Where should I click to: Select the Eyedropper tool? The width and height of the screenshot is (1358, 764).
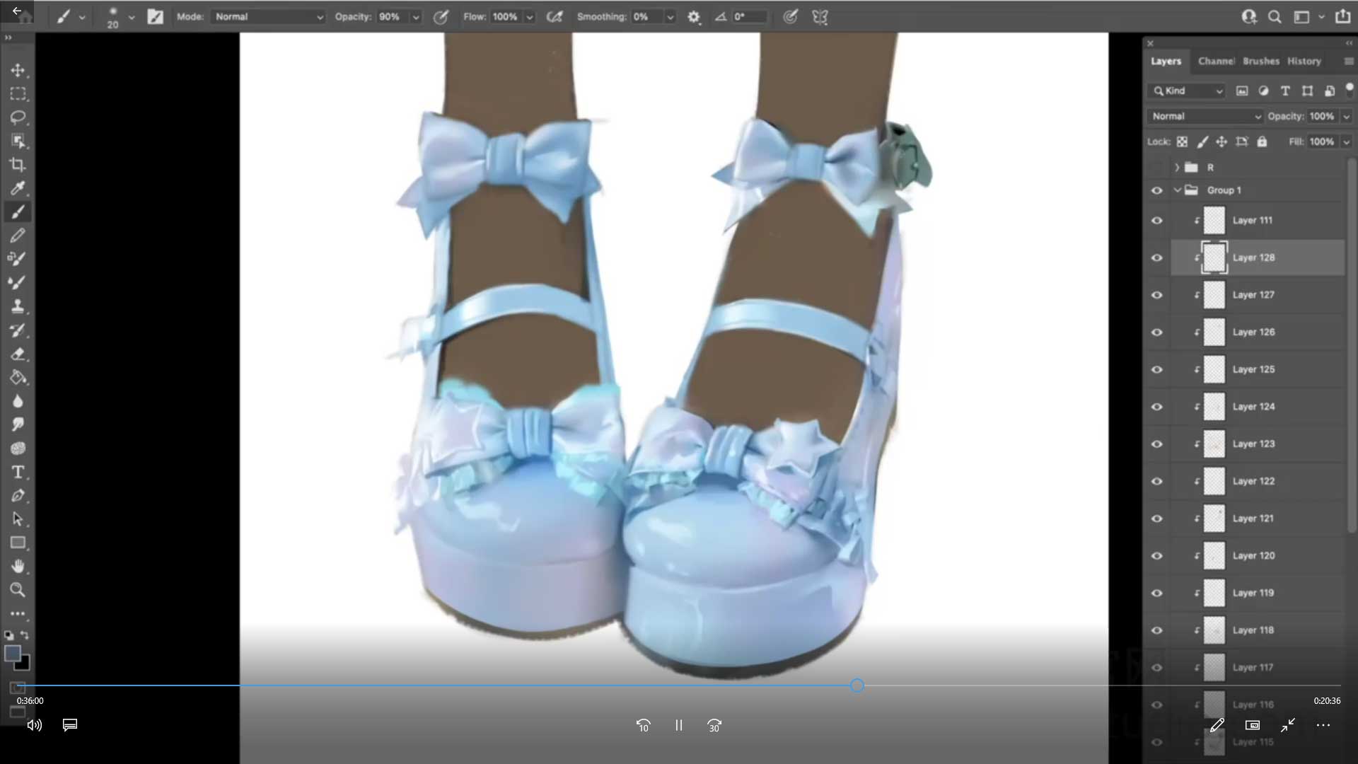[18, 188]
